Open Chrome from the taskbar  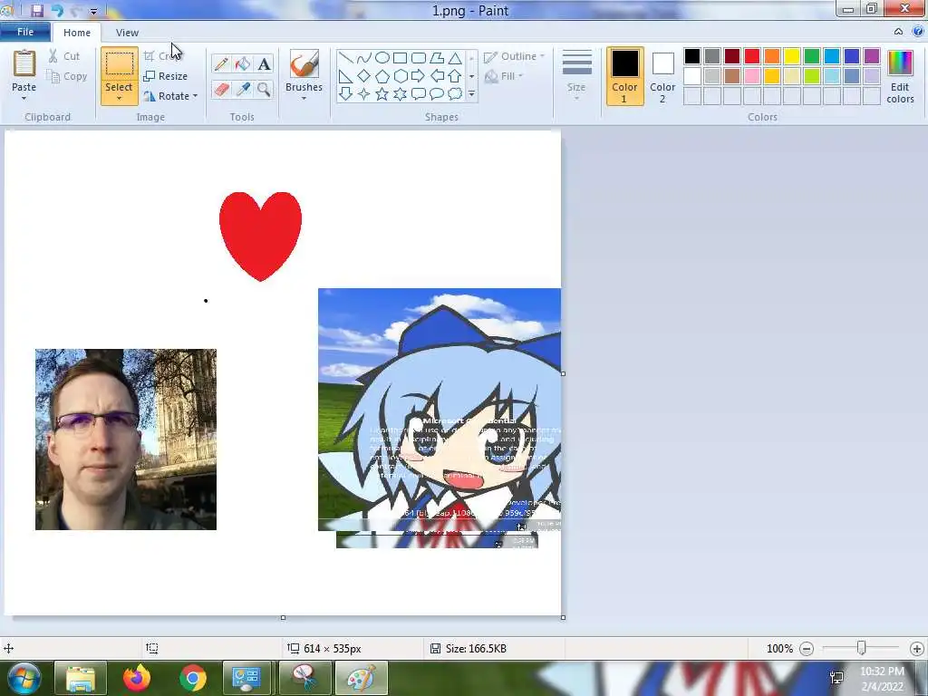[x=192, y=678]
